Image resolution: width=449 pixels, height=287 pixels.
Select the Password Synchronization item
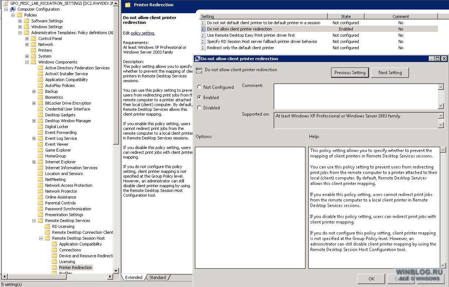point(68,209)
